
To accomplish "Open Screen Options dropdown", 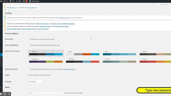I will [165, 4].
